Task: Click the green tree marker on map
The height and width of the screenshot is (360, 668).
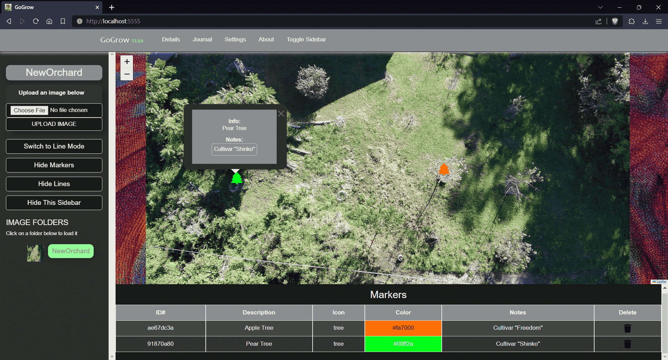Action: (237, 178)
